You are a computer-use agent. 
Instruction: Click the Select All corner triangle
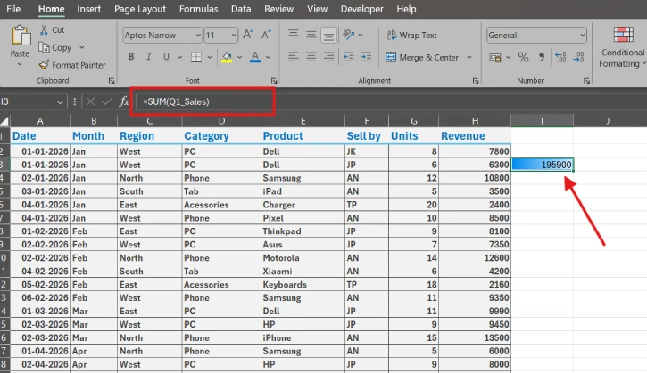point(4,121)
